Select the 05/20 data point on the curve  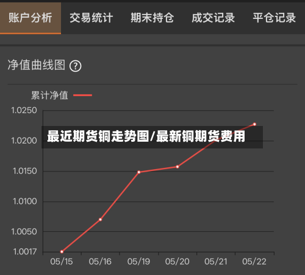(178, 167)
